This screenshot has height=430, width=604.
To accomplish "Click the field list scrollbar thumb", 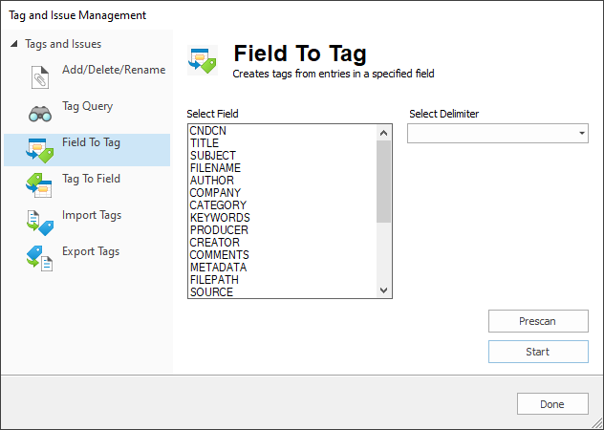I will [383, 182].
